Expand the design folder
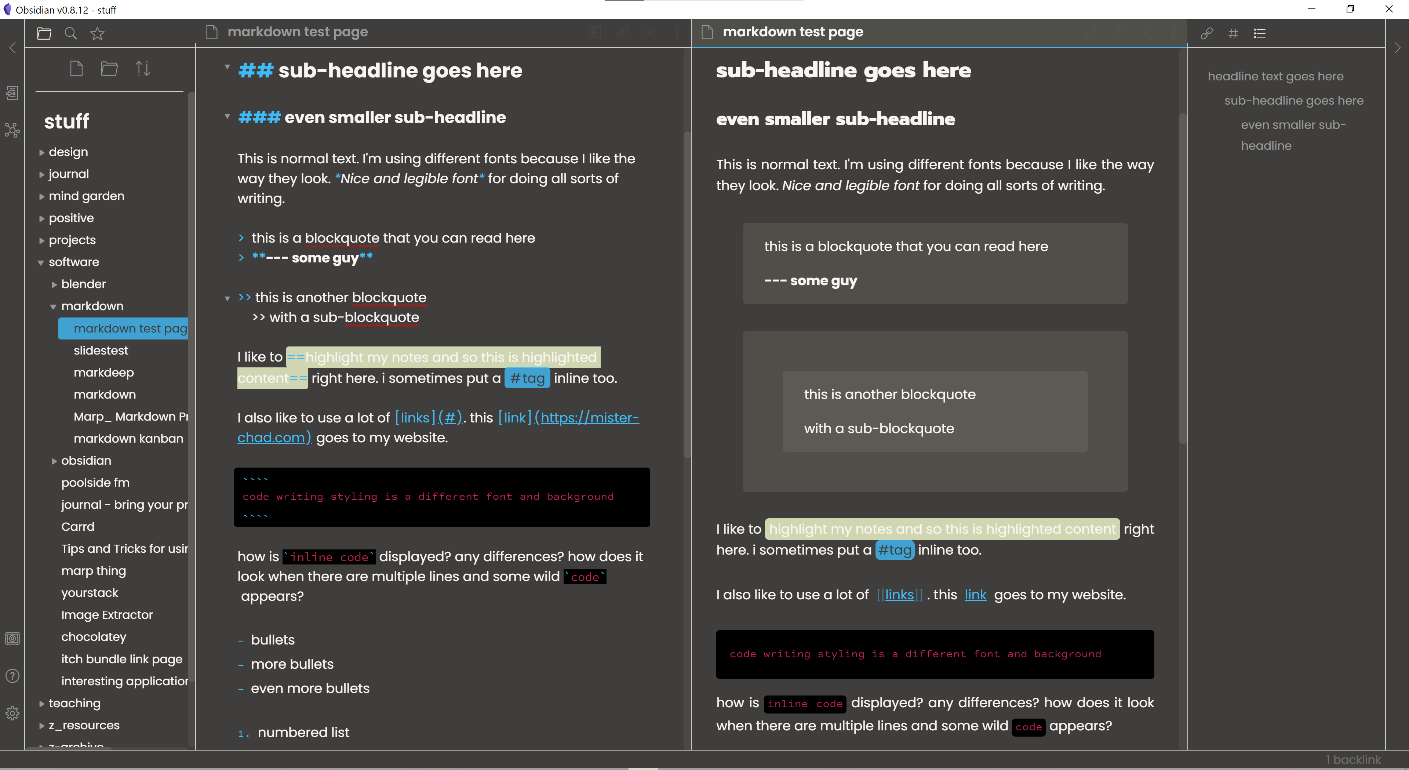Screen dimensions: 1409x770 (x=68, y=152)
